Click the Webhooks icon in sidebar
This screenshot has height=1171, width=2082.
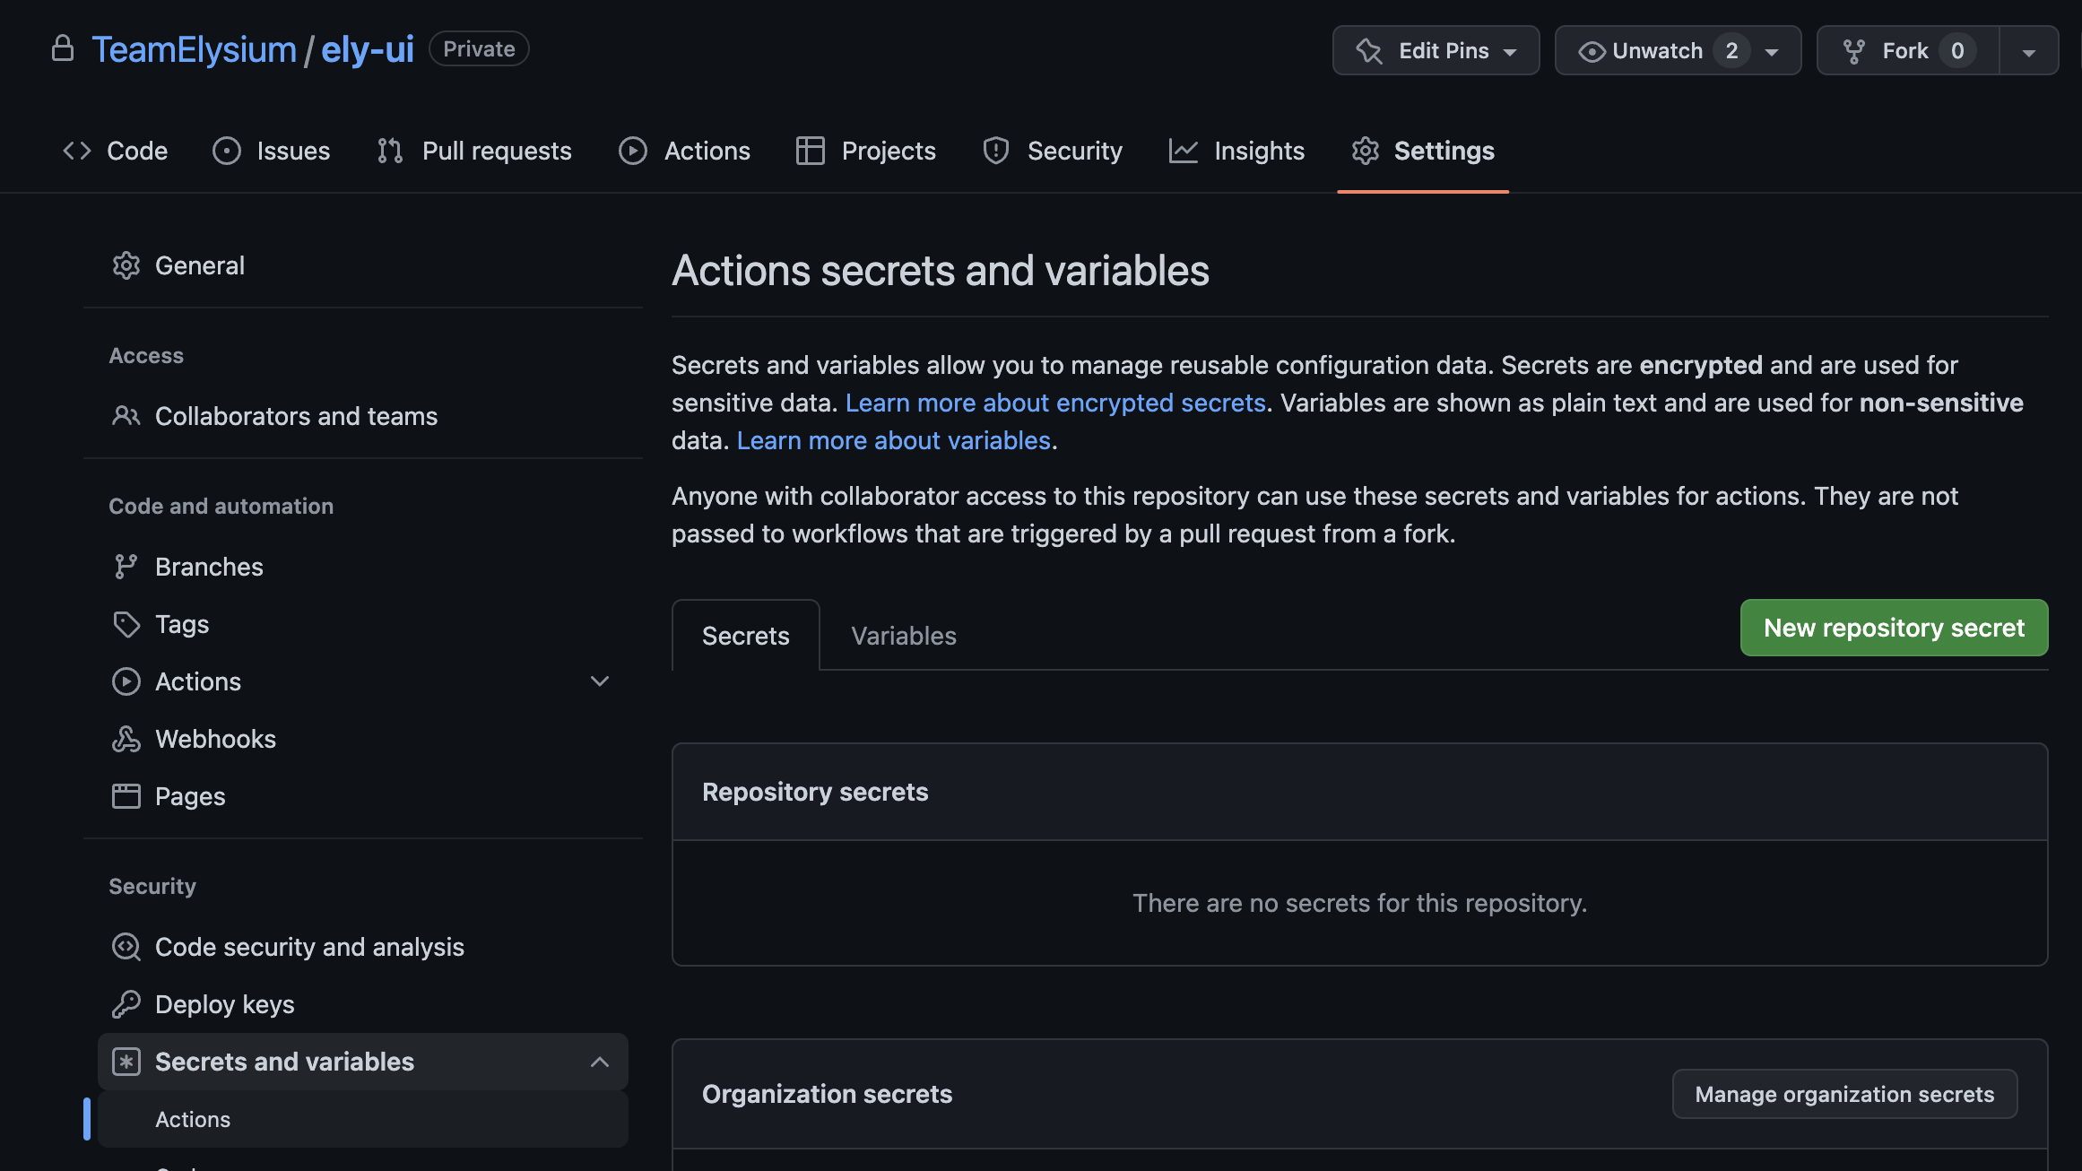[x=126, y=739]
